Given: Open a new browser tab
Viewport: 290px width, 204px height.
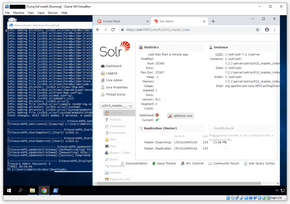Looking at the screenshot, I should tap(213, 21).
